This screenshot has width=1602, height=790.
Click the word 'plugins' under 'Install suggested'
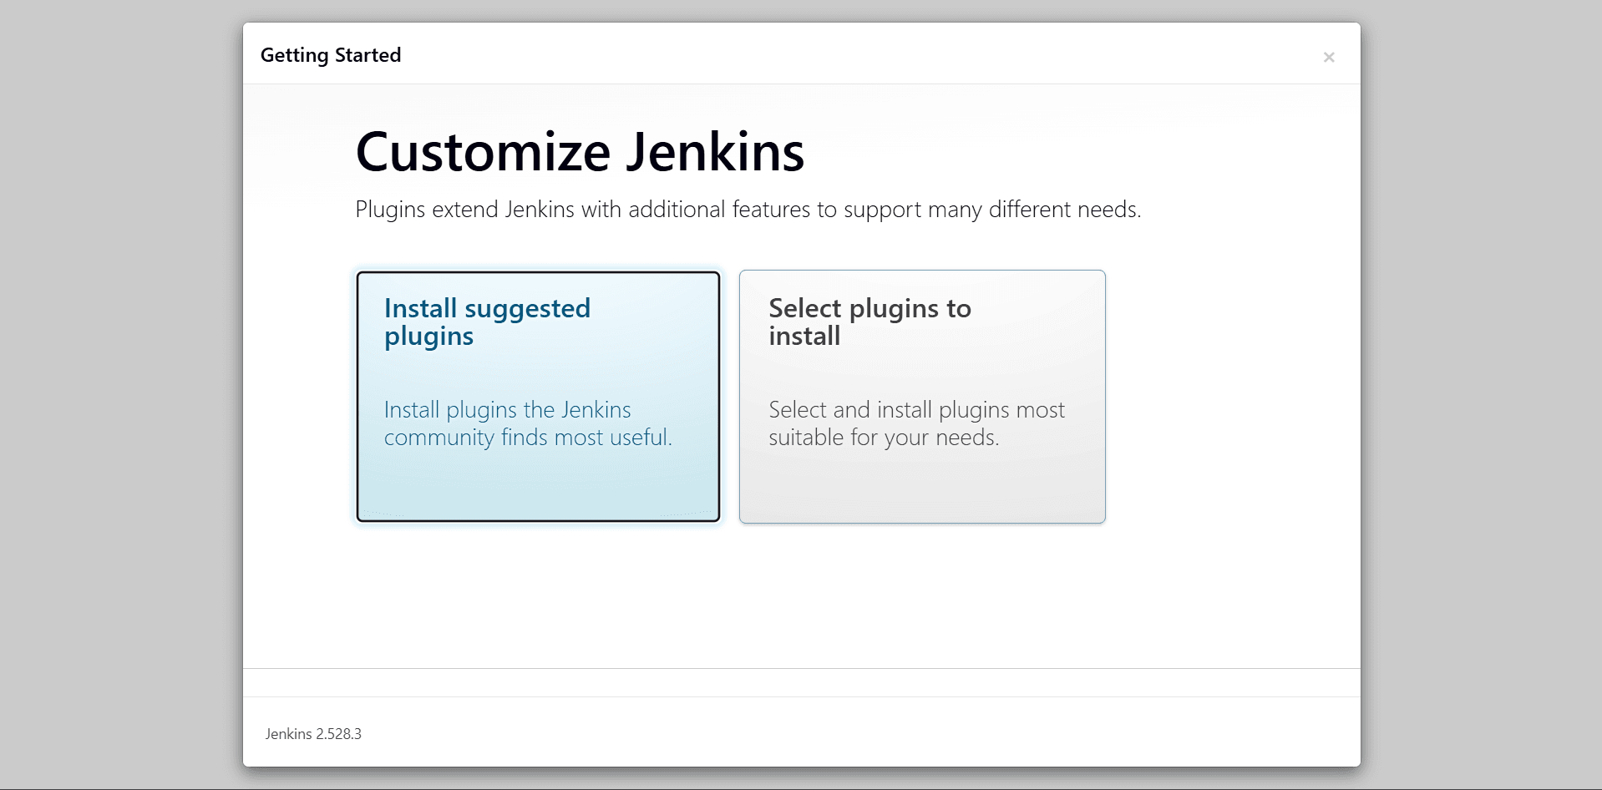point(428,337)
